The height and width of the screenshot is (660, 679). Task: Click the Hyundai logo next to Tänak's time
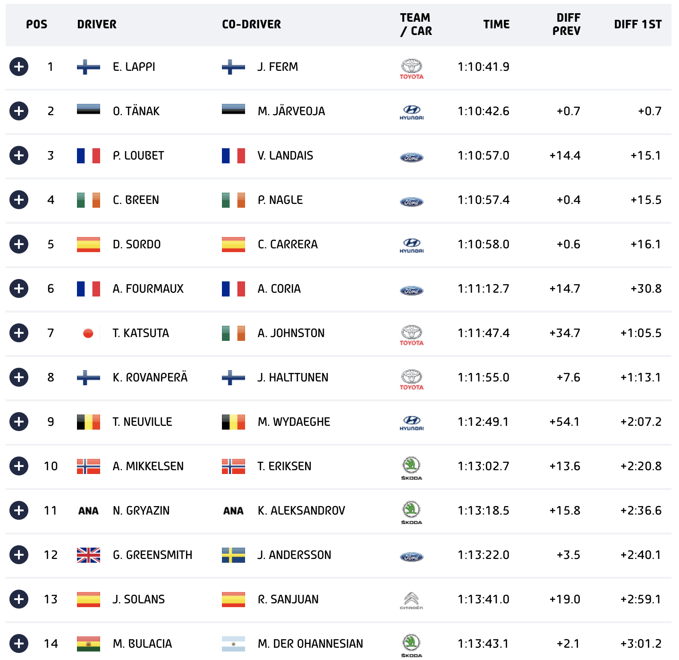pyautogui.click(x=411, y=112)
